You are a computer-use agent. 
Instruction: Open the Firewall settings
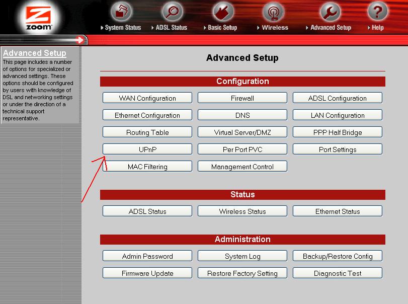[x=242, y=98]
